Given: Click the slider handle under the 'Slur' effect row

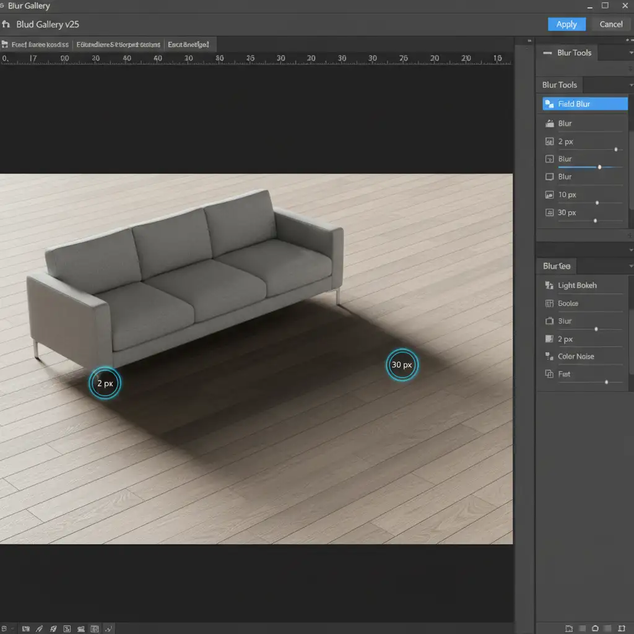Looking at the screenshot, I should pos(596,329).
